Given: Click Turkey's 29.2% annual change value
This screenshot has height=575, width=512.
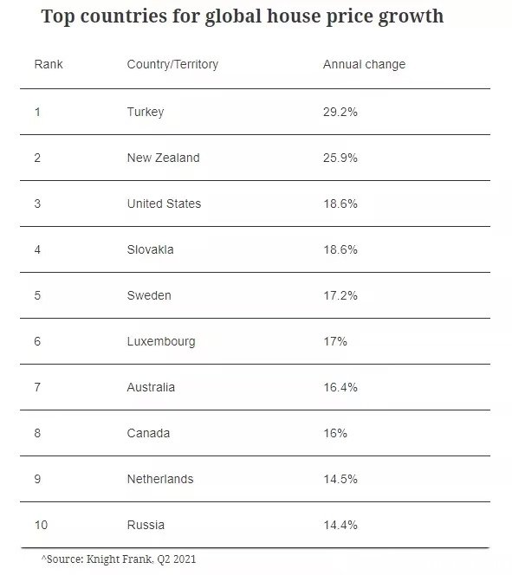Looking at the screenshot, I should [340, 112].
